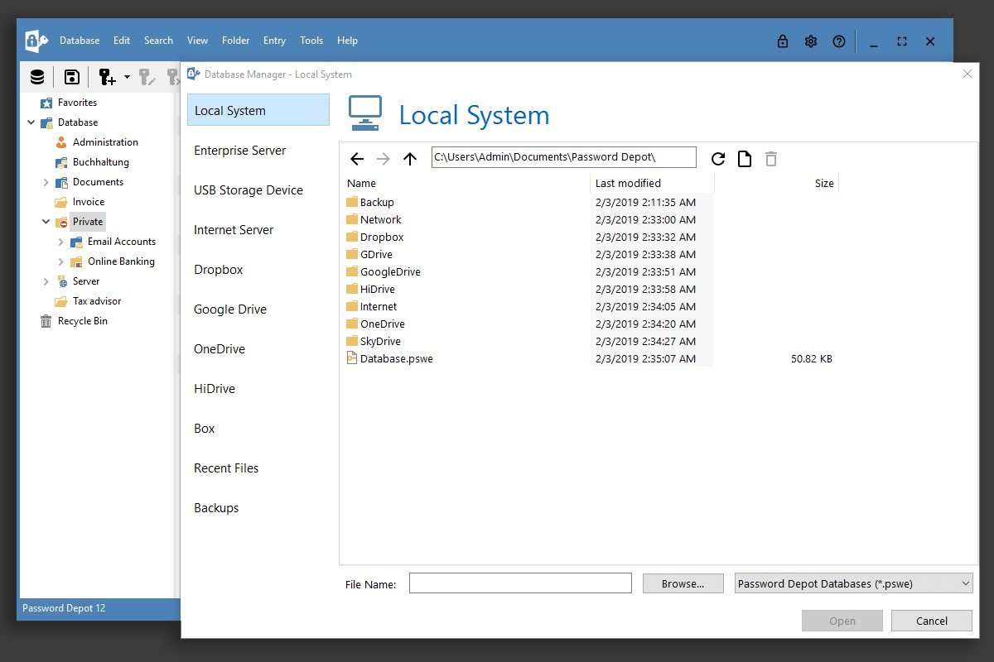The image size is (994, 662).
Task: Click the help question mark icon
Action: click(x=839, y=41)
